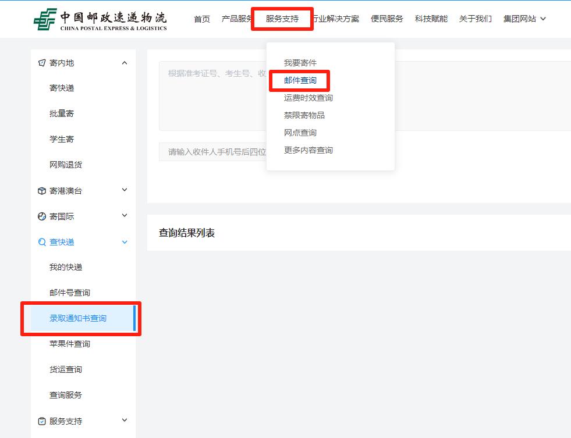Click the China Postal Express logo
The height and width of the screenshot is (438, 571).
coord(100,19)
